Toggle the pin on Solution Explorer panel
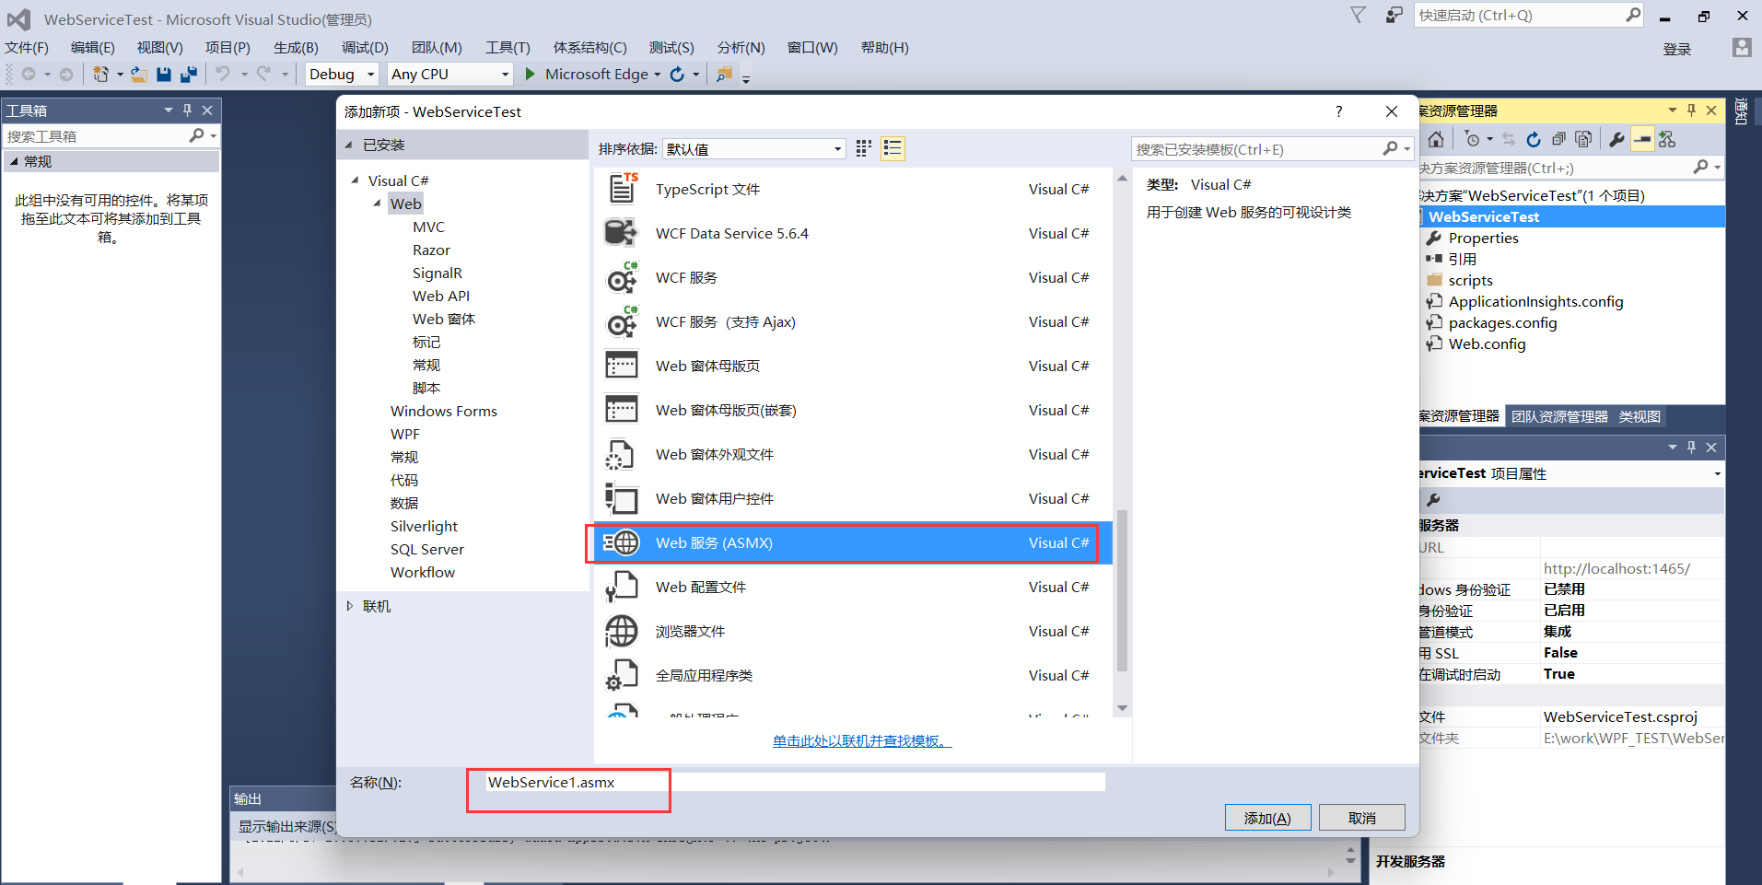This screenshot has width=1762, height=885. [x=1690, y=110]
